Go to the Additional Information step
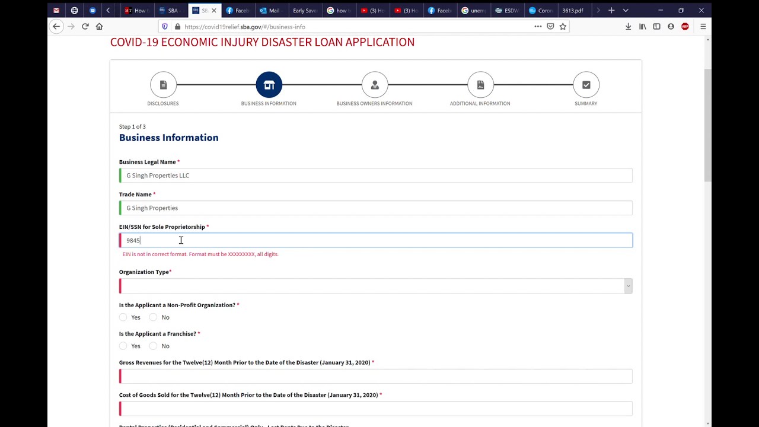The height and width of the screenshot is (427, 759). tap(480, 85)
